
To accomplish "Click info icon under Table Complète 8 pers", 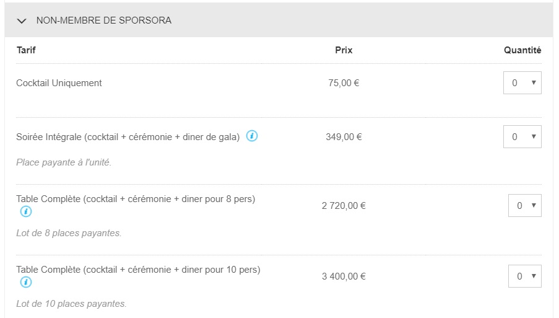I will (x=25, y=211).
